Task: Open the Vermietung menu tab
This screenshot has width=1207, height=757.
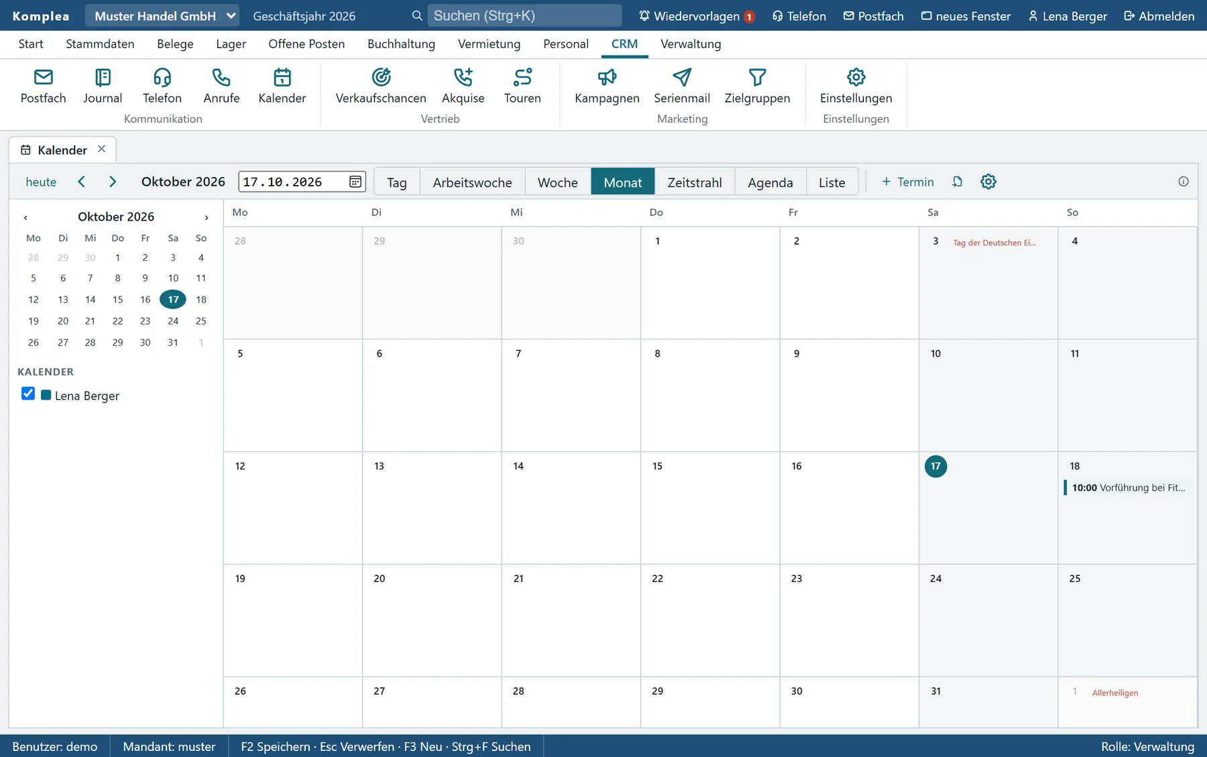Action: 489,44
